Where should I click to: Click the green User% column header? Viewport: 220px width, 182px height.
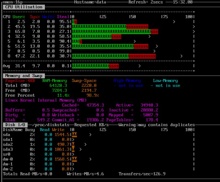[19, 17]
